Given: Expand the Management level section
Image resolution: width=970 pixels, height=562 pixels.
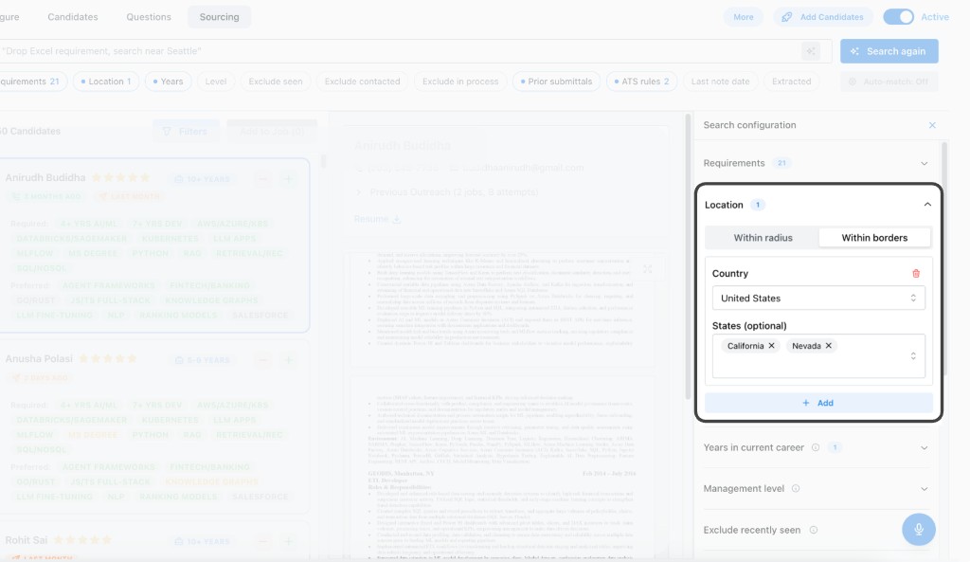Looking at the screenshot, I should tap(817, 488).
